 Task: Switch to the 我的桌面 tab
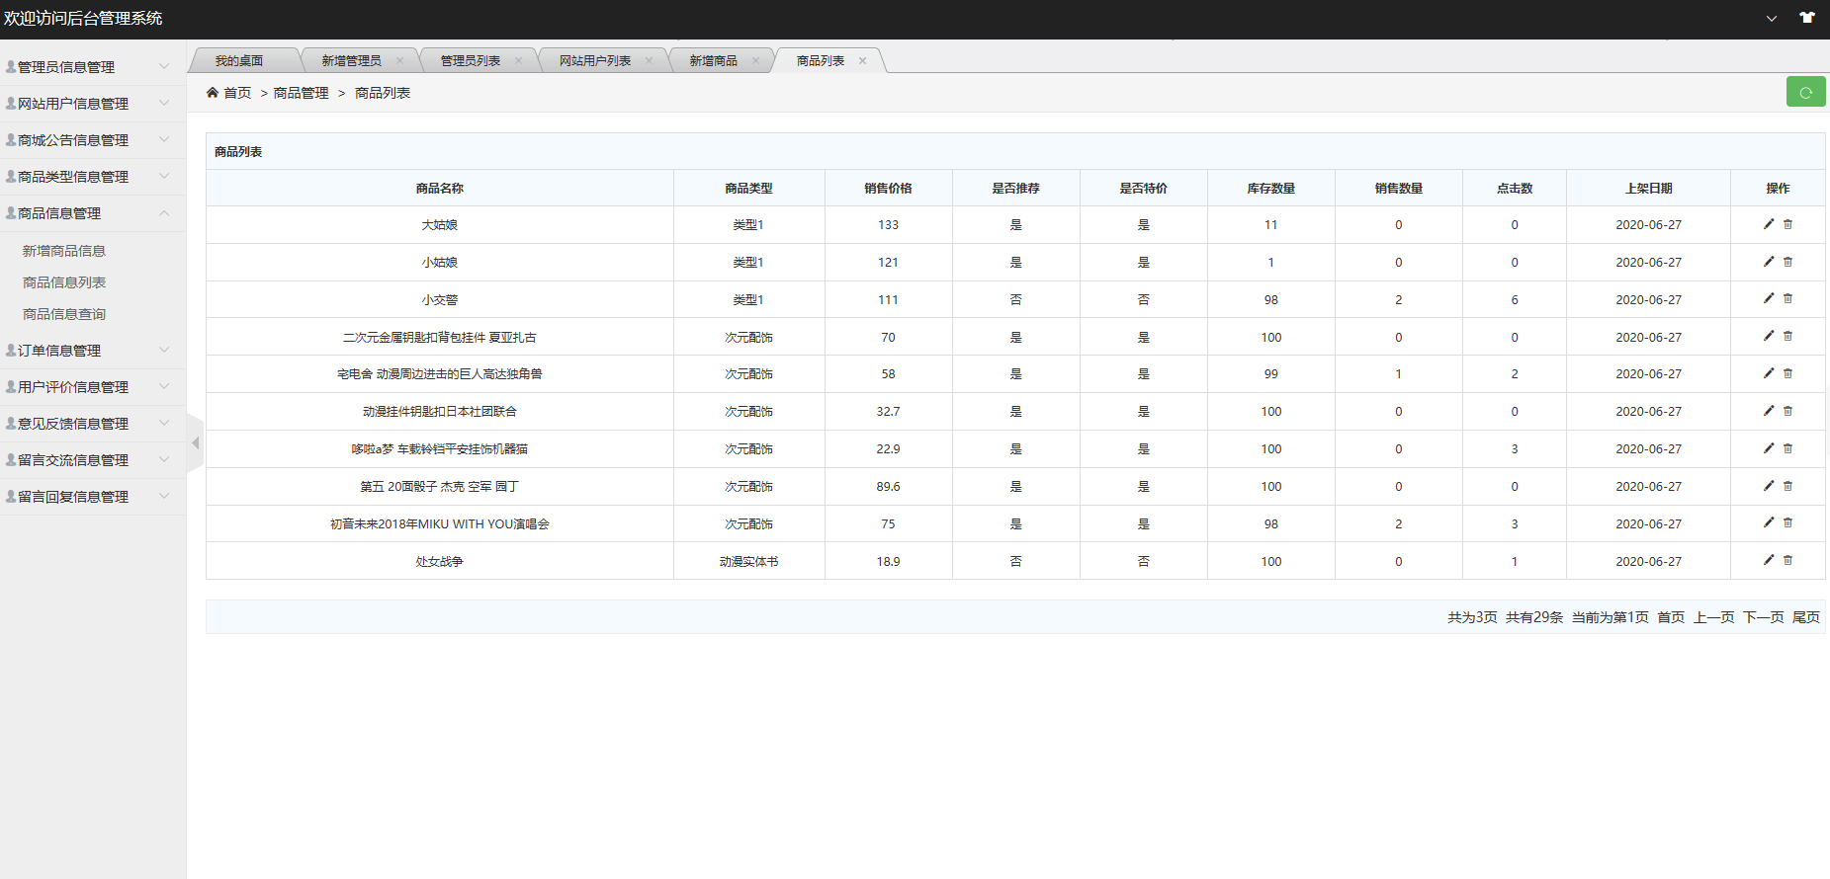pos(239,61)
